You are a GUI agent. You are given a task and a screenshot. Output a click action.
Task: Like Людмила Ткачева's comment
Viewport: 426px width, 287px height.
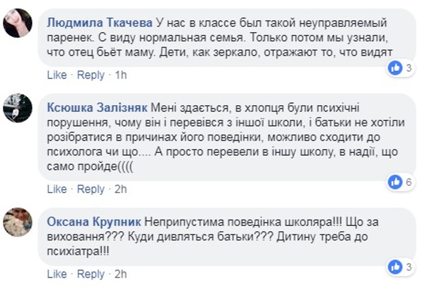click(57, 75)
